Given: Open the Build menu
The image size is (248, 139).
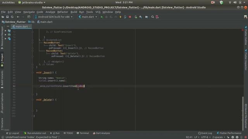Looking at the screenshot, I should pyautogui.click(x=74, y=12).
